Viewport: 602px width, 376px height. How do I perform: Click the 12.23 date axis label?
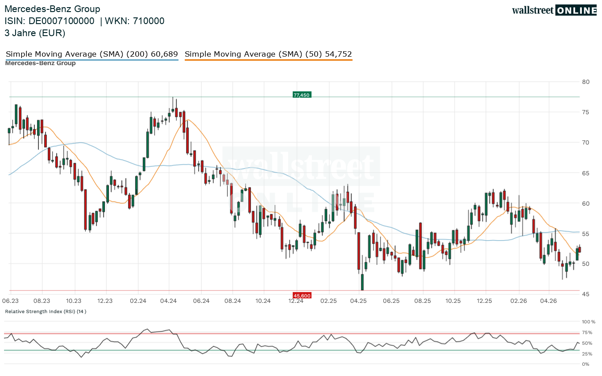pyautogui.click(x=105, y=301)
